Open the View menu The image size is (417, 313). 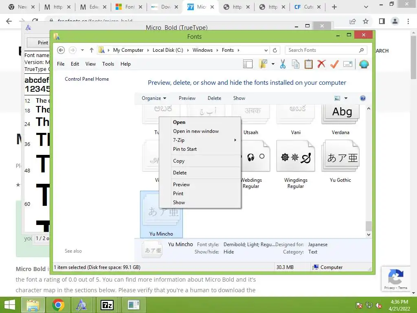coord(90,64)
